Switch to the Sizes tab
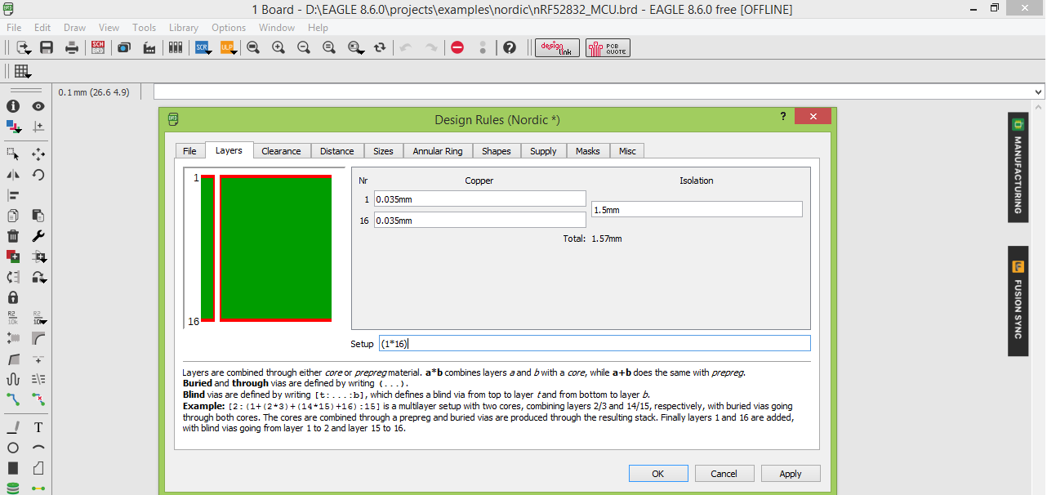The image size is (1047, 495). click(x=384, y=151)
